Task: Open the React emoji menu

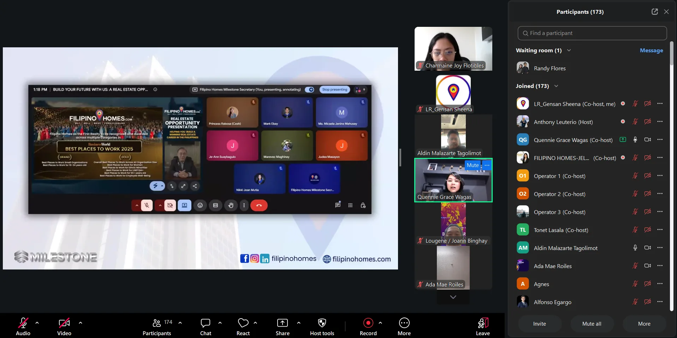Action: pos(243,326)
